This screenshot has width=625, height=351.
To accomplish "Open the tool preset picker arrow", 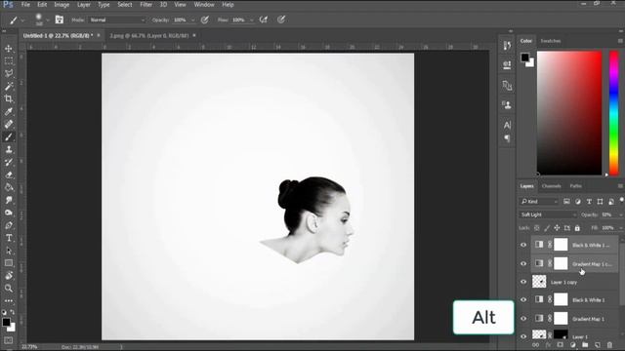I will point(22,19).
